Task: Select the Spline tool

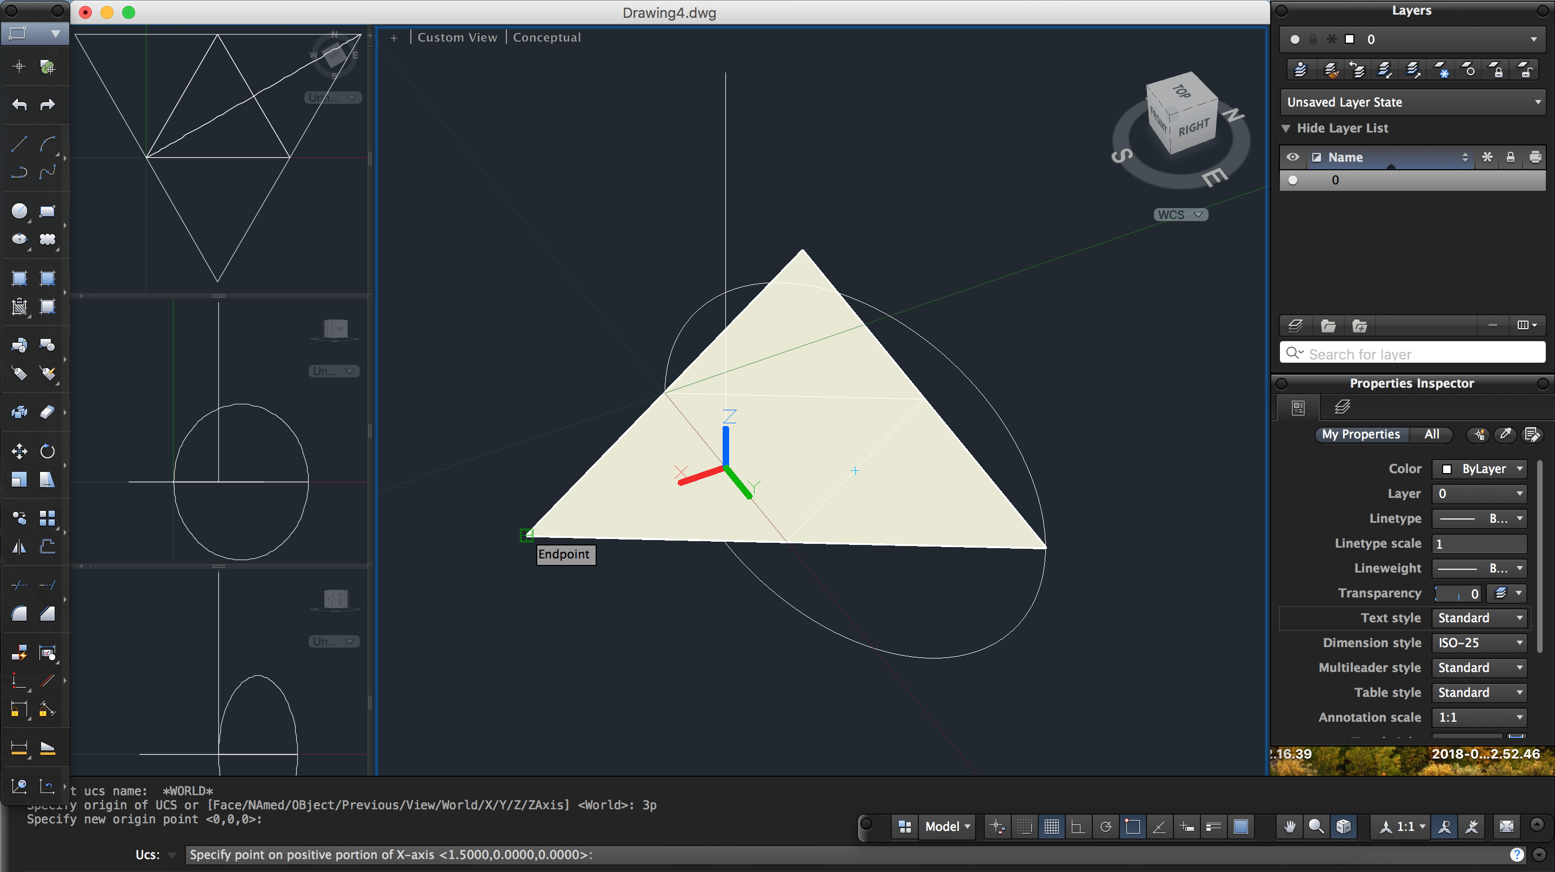Action: (47, 172)
